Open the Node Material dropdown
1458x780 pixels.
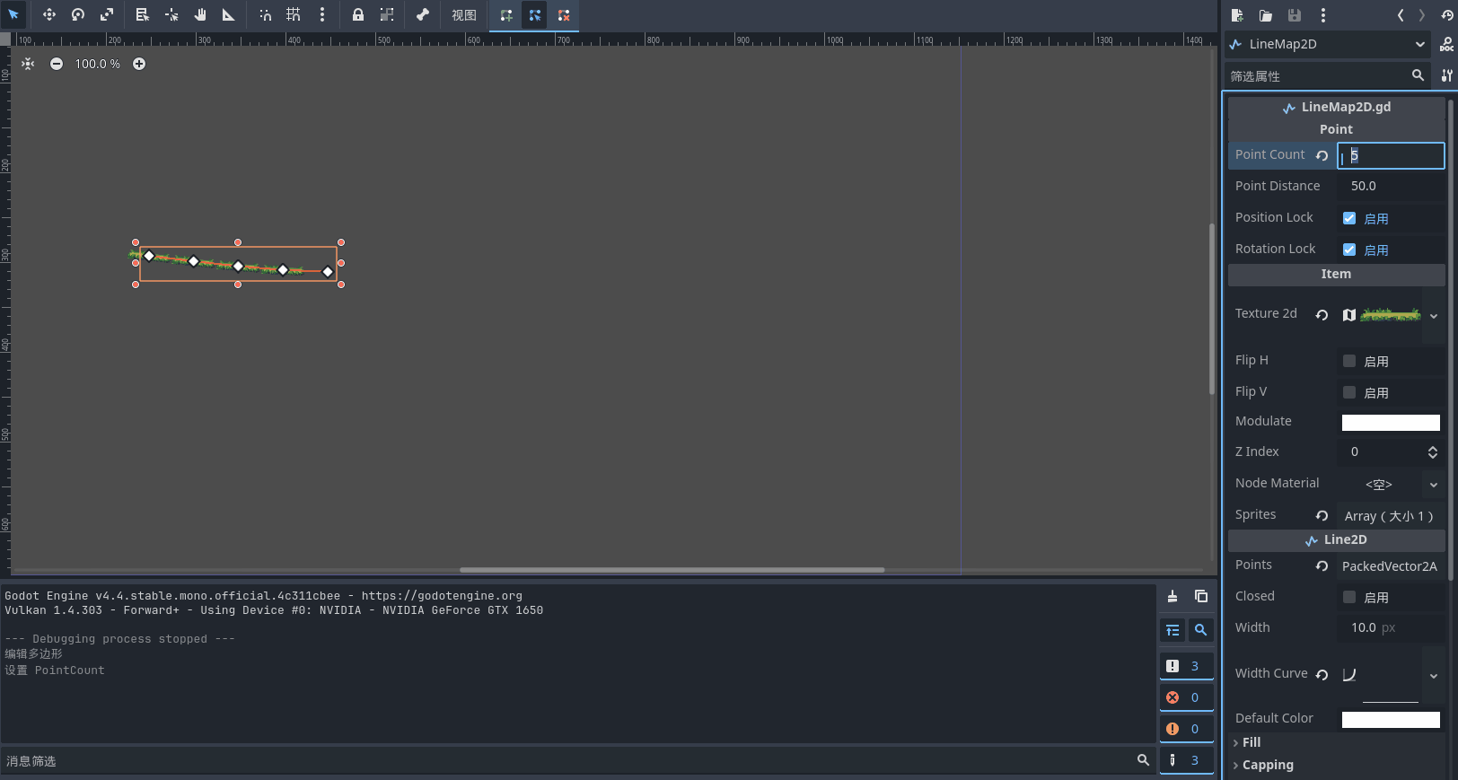pyautogui.click(x=1433, y=484)
